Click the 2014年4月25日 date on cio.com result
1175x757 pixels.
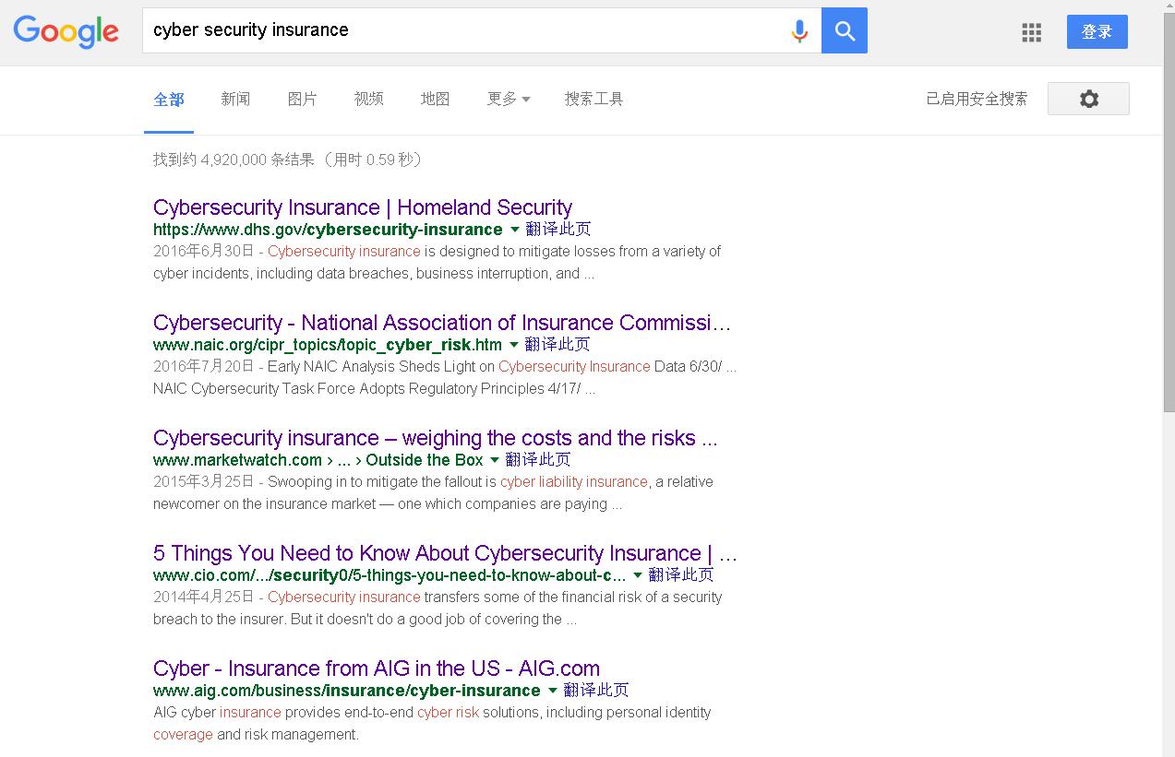[204, 597]
